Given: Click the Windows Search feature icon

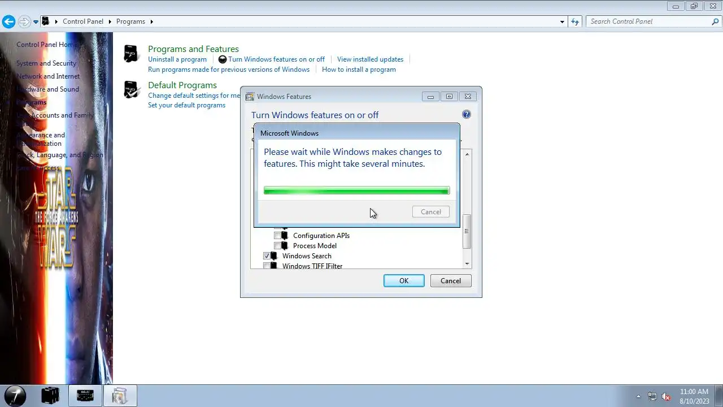Looking at the screenshot, I should click(274, 256).
